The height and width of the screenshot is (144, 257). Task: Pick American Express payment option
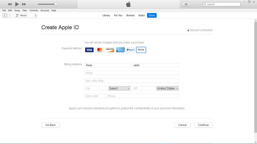click(x=120, y=50)
